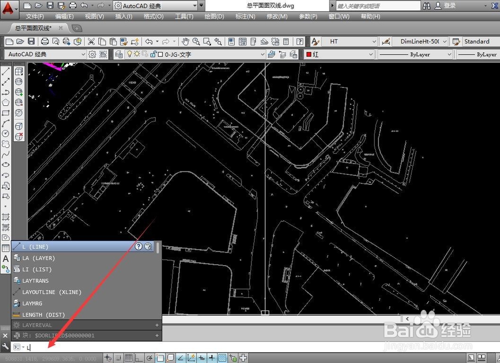Open the 文件(F) menu
Screen dimensions: 500x363
(x=35, y=16)
